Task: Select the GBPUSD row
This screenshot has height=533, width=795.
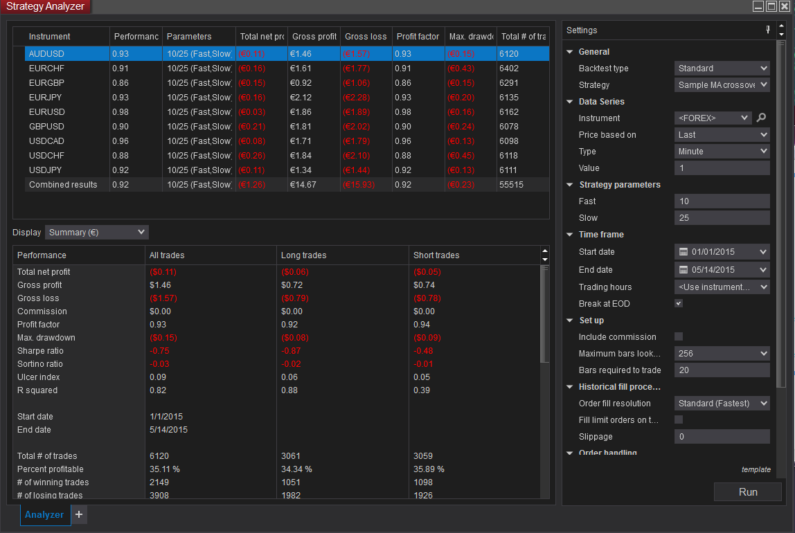Action: click(287, 127)
